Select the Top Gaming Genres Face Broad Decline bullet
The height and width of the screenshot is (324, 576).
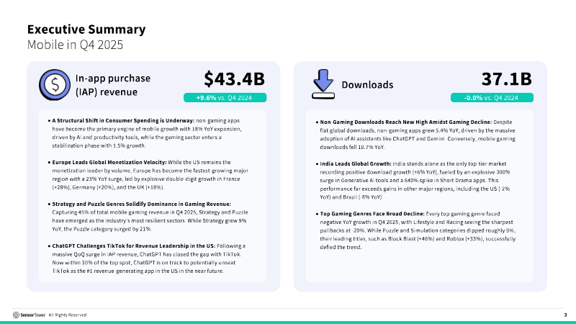click(420, 227)
